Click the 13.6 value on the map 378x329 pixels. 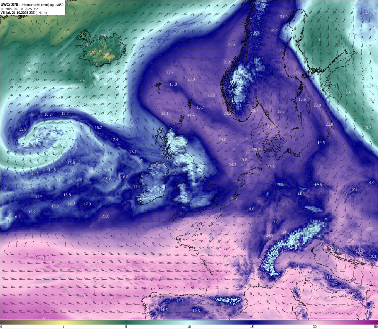point(275,222)
